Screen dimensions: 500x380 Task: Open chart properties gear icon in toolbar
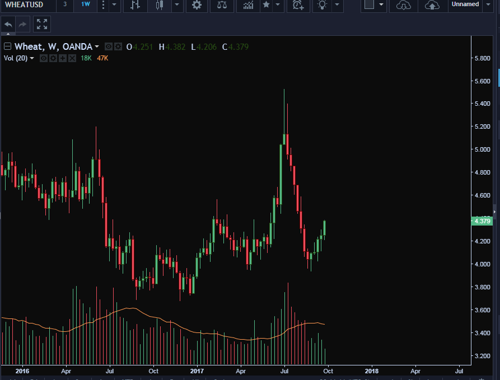(x=197, y=5)
